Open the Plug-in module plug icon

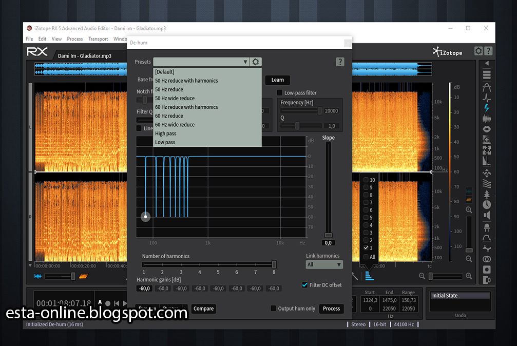(487, 227)
